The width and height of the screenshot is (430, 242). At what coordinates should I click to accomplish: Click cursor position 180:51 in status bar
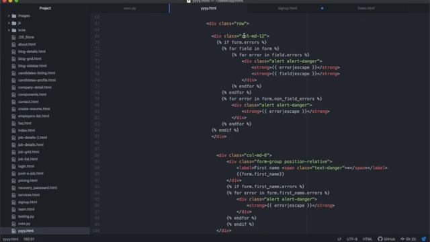click(x=29, y=239)
